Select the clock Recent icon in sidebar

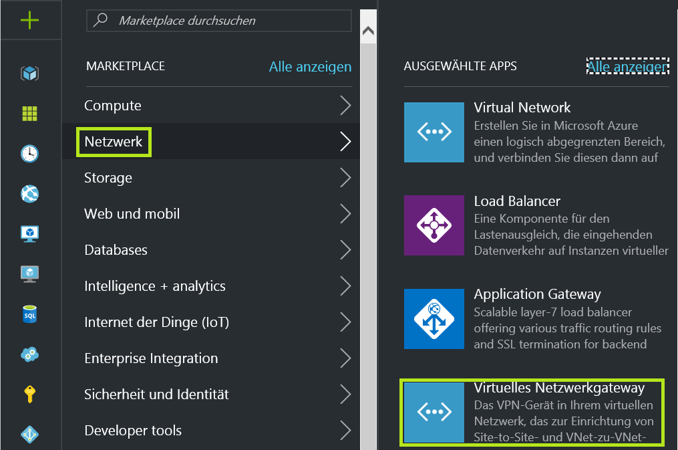pos(29,154)
